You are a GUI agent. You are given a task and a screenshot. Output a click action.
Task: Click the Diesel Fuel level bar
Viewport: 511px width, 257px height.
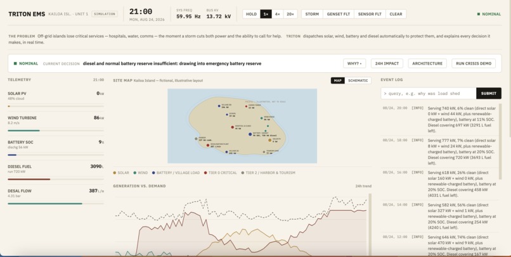coord(56,179)
